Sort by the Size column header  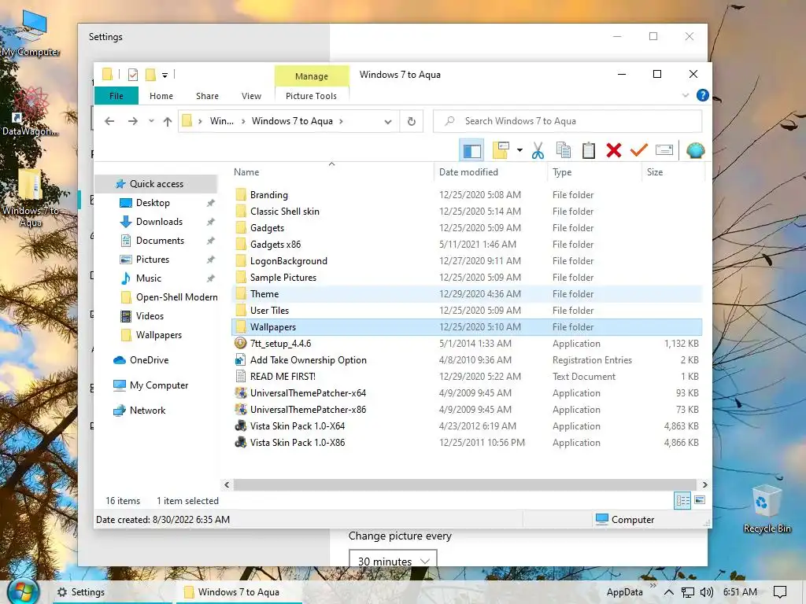coord(672,172)
